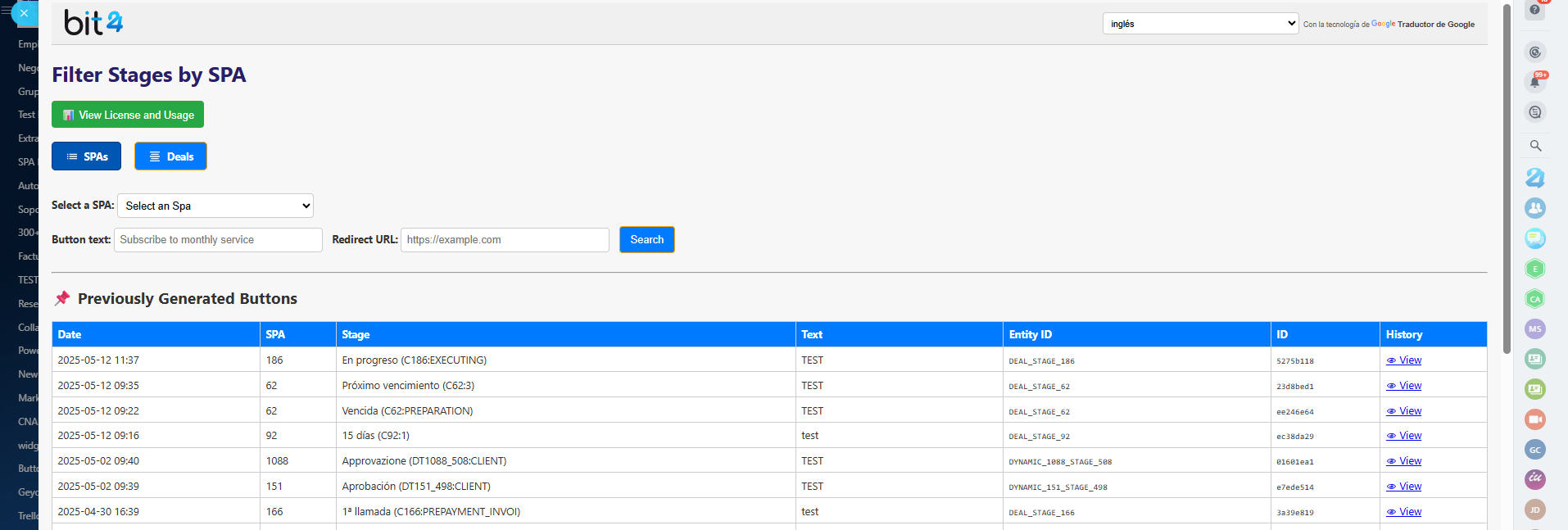Open View link for Approvazione stage row
The height and width of the screenshot is (530, 1568).
point(1403,461)
